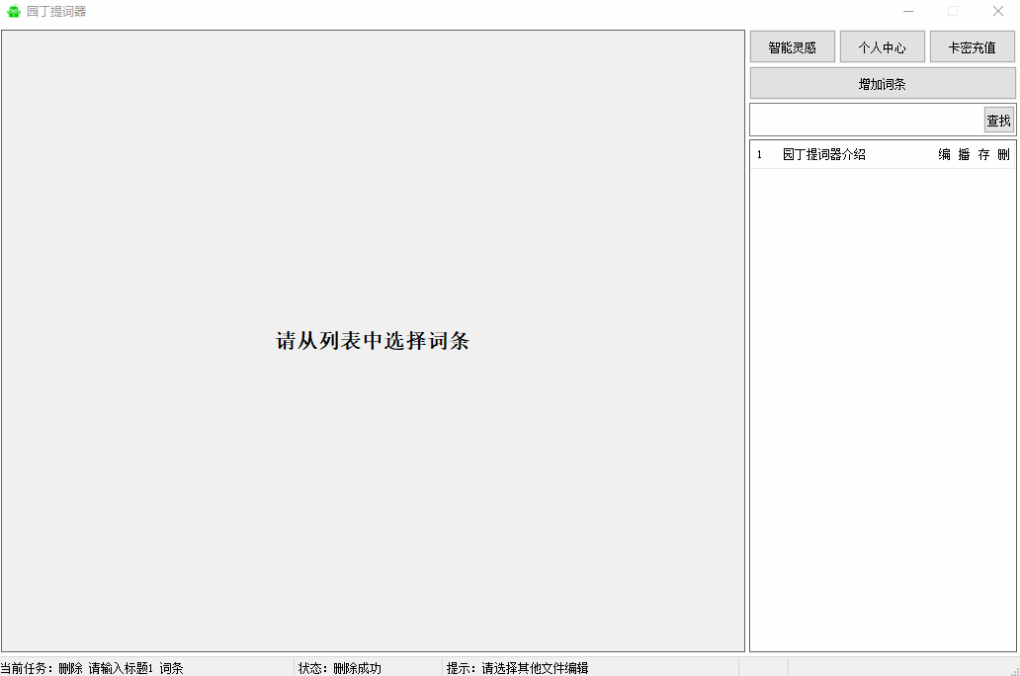Open the 智能灵感 feature
This screenshot has width=1020, height=676.
coord(793,46)
